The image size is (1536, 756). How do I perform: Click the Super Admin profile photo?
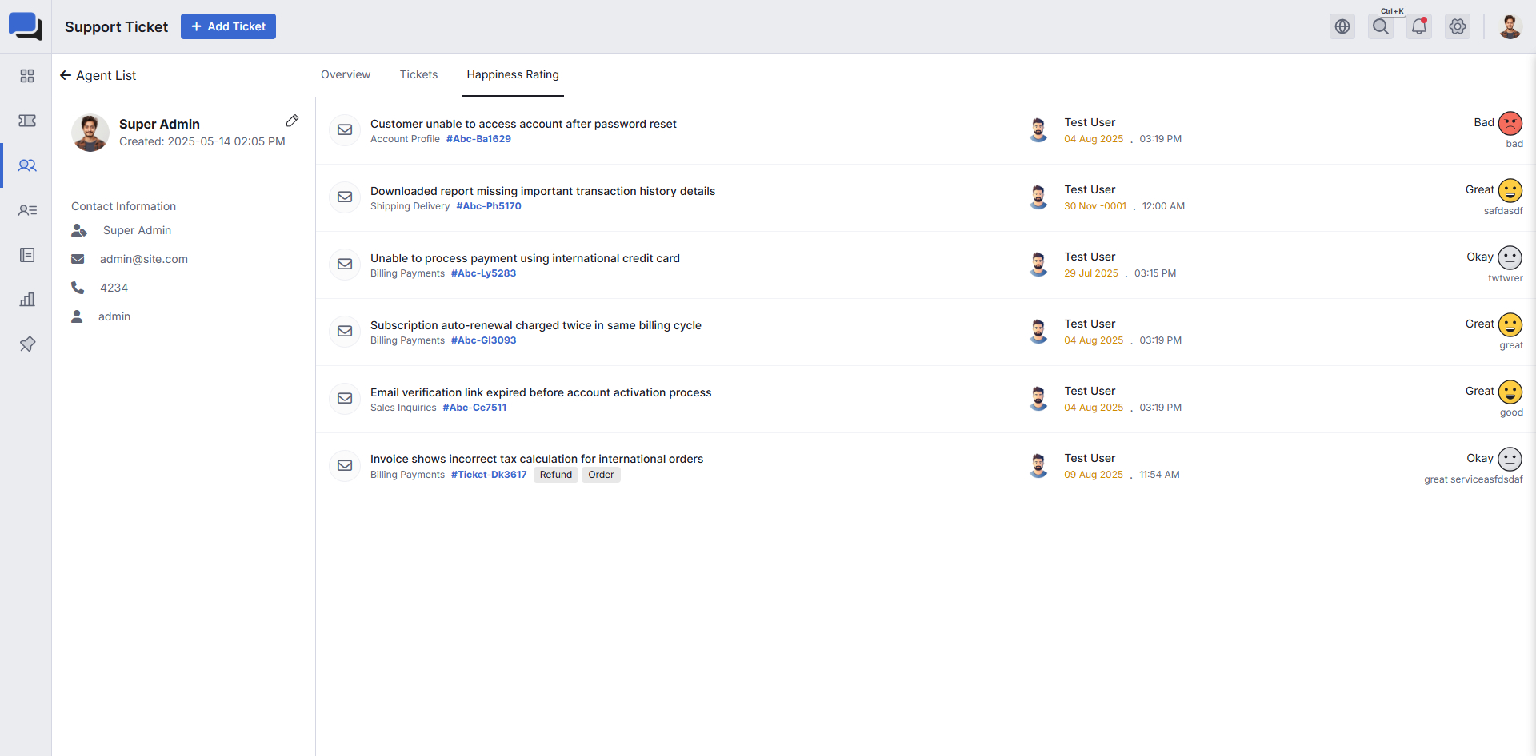90,133
